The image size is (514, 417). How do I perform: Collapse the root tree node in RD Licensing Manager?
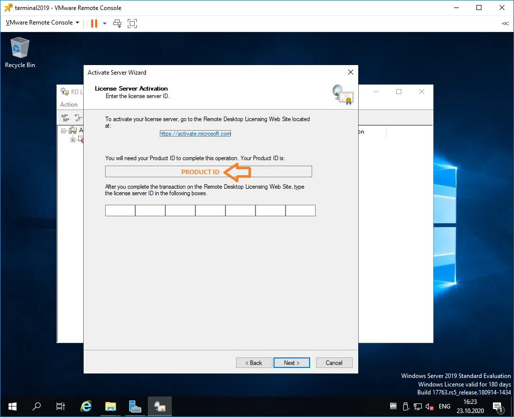pyautogui.click(x=63, y=131)
